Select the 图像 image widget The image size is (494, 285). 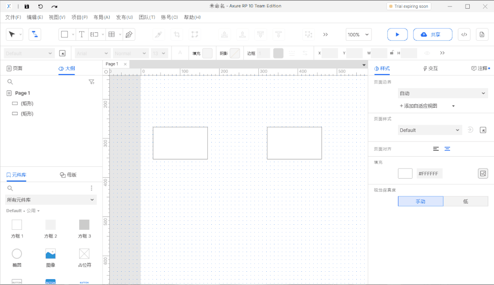50,258
